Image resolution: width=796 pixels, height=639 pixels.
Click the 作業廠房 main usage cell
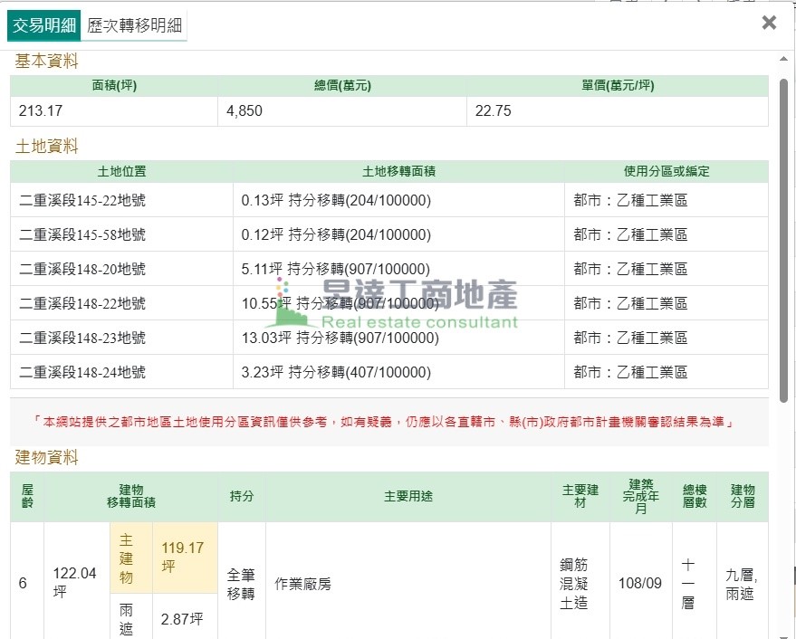303,584
